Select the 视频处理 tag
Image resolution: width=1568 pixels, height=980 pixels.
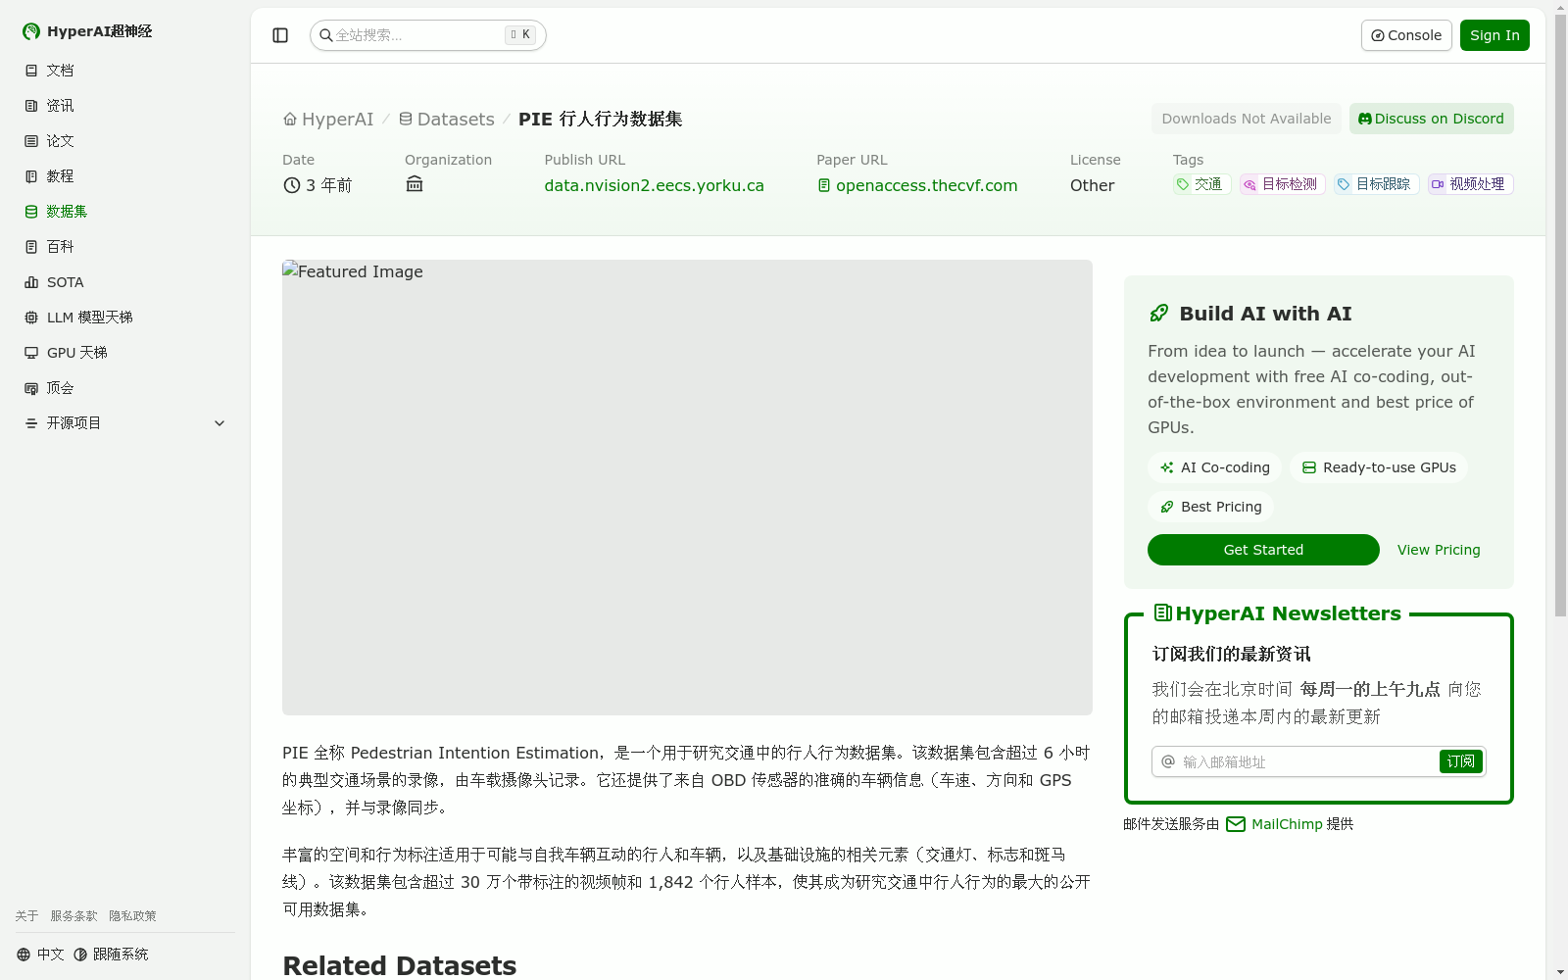click(1470, 184)
